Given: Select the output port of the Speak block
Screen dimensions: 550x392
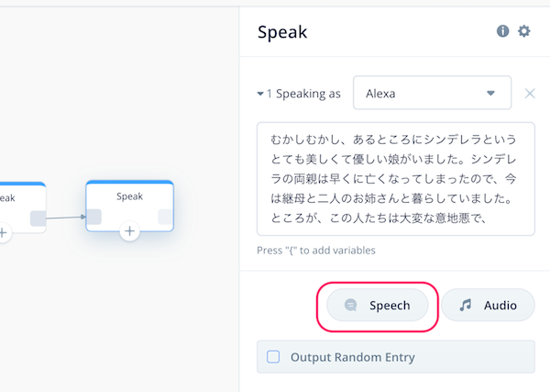Looking at the screenshot, I should tap(165, 217).
